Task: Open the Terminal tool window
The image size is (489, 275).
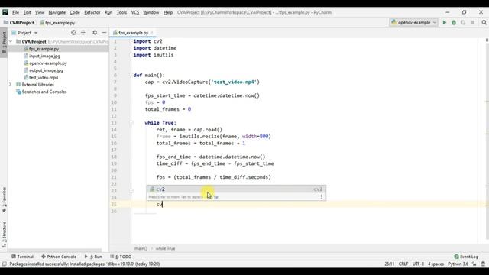Action: 22,257
